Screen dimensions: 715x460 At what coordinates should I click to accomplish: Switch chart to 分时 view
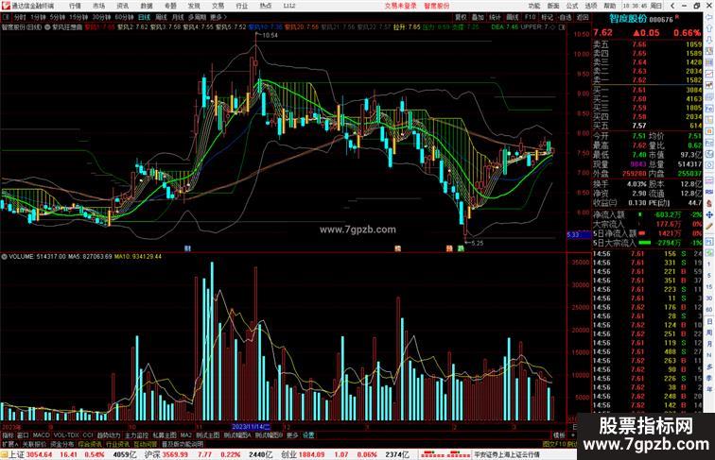point(20,17)
